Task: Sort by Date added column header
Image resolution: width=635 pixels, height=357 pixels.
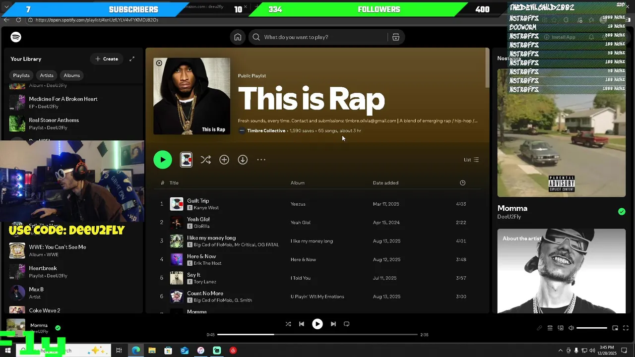Action: 385,183
